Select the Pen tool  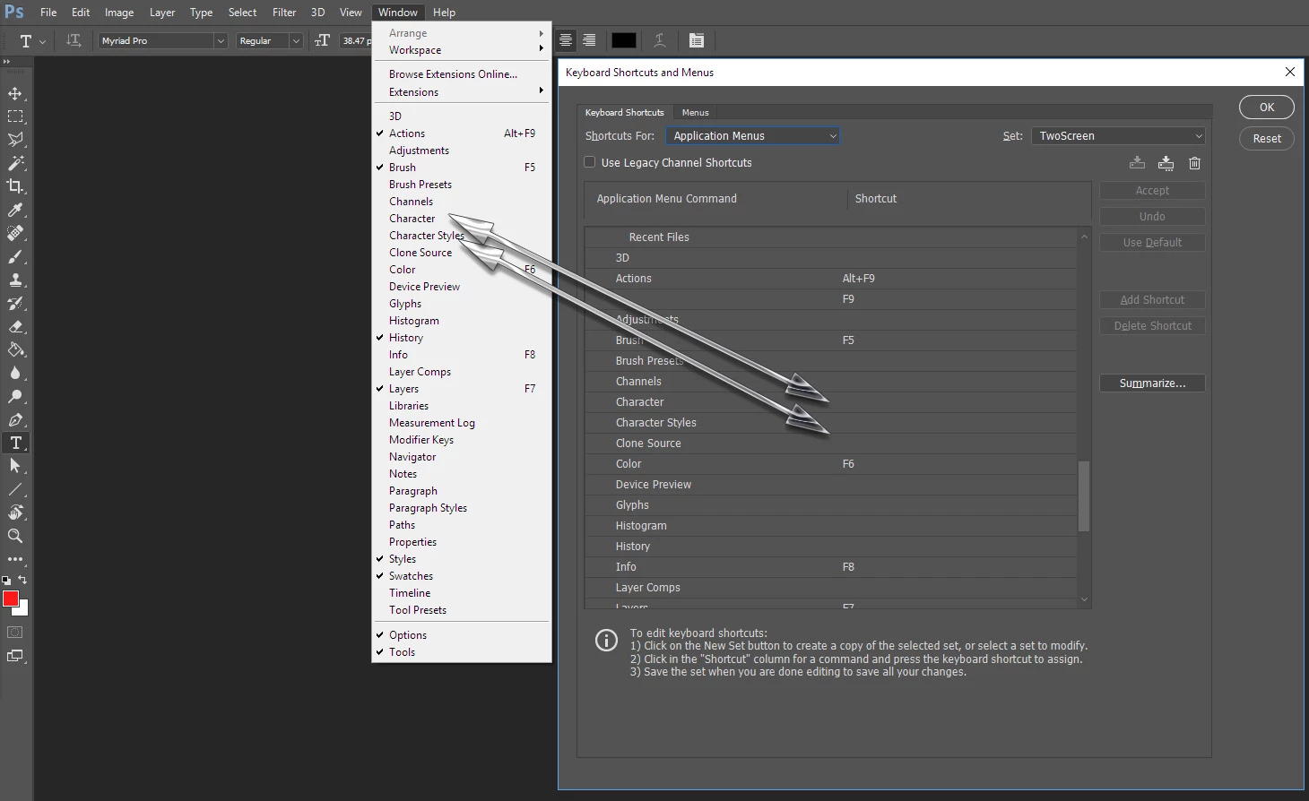(15, 419)
